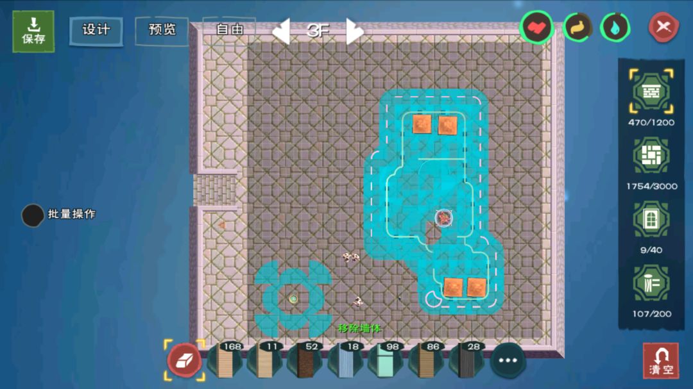Click the 3F floor indicator
Screen dimensions: 693x389
tap(318, 31)
